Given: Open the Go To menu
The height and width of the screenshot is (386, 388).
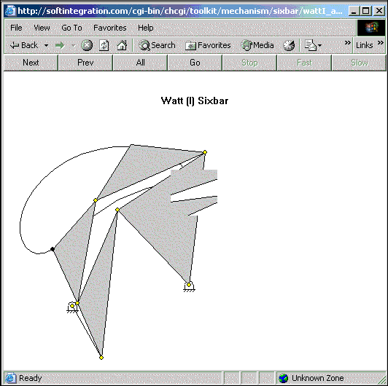Looking at the screenshot, I should [71, 28].
